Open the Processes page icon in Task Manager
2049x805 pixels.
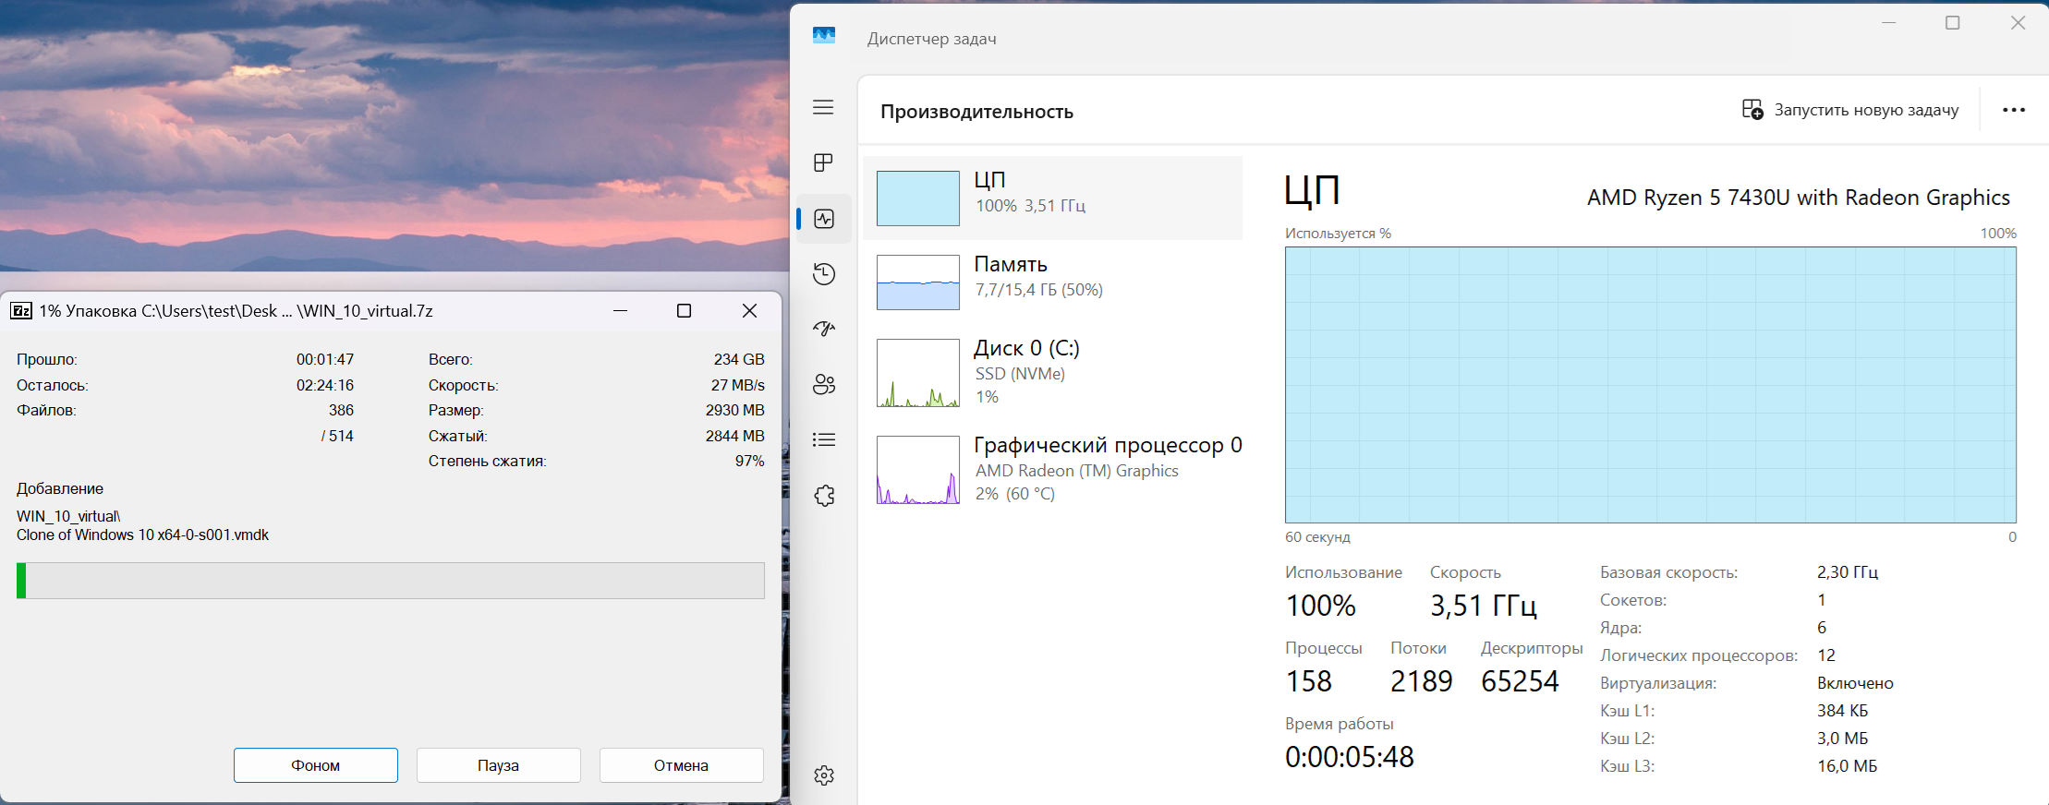pos(823,163)
